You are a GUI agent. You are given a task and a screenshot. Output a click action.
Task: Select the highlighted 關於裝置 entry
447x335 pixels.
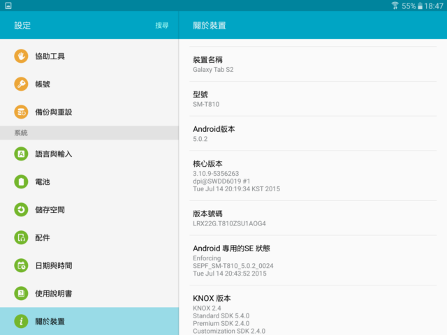coord(89,321)
